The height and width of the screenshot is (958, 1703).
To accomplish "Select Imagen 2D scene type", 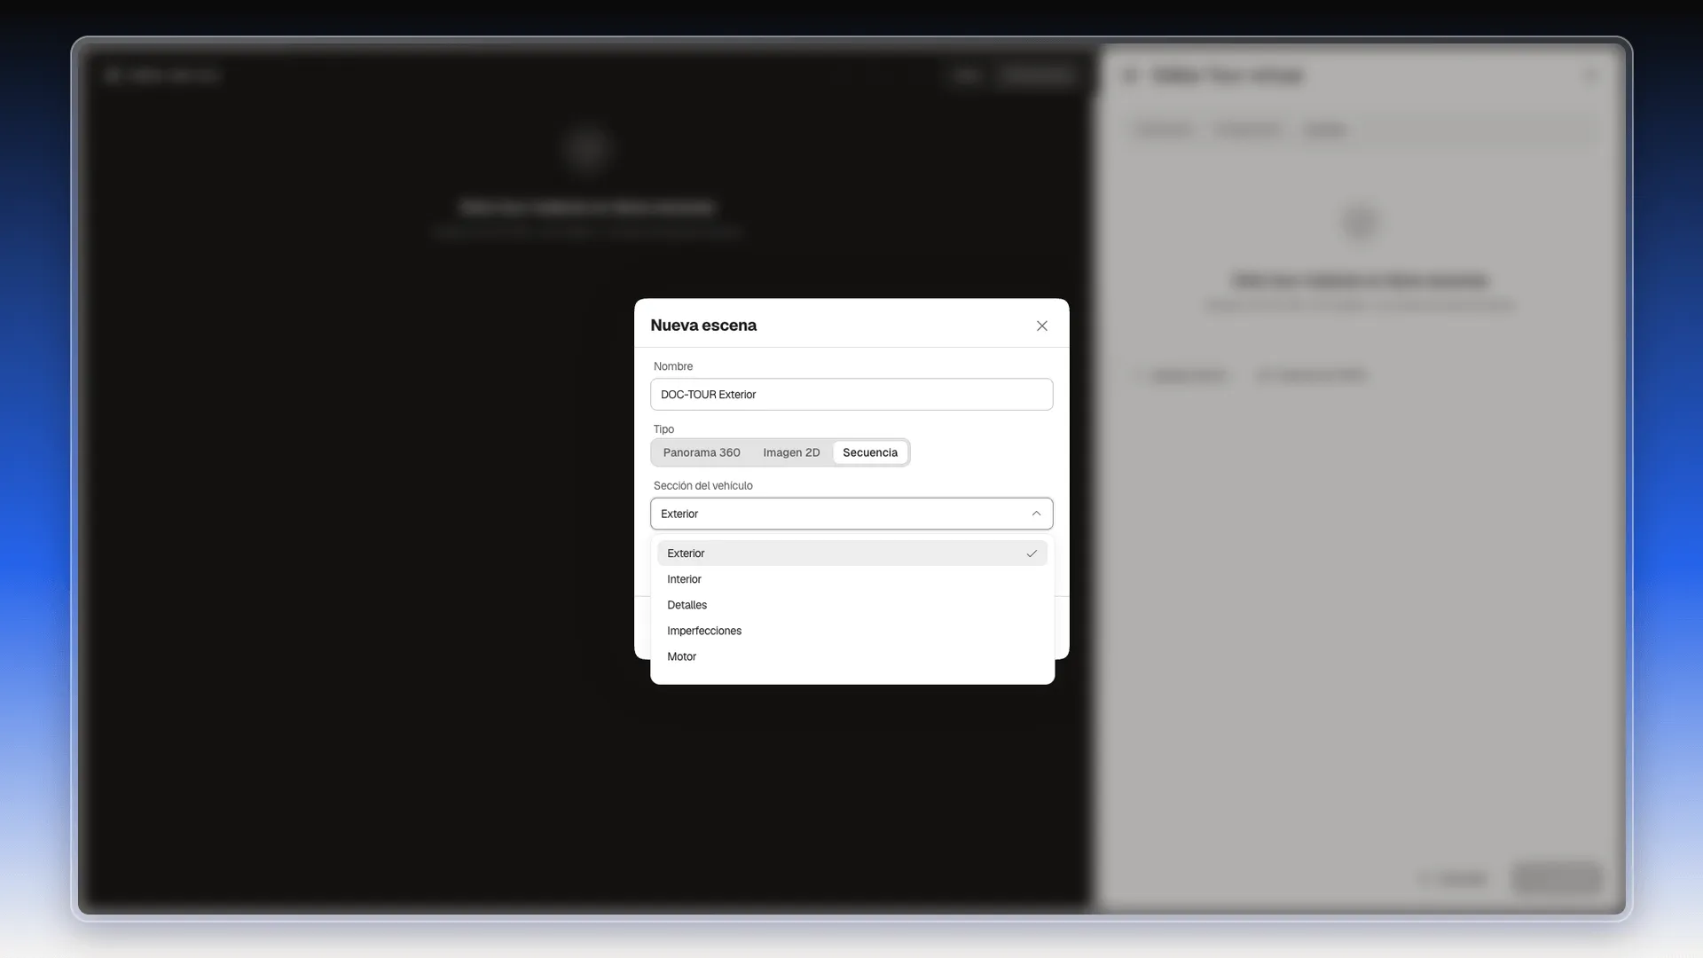I will (x=791, y=452).
